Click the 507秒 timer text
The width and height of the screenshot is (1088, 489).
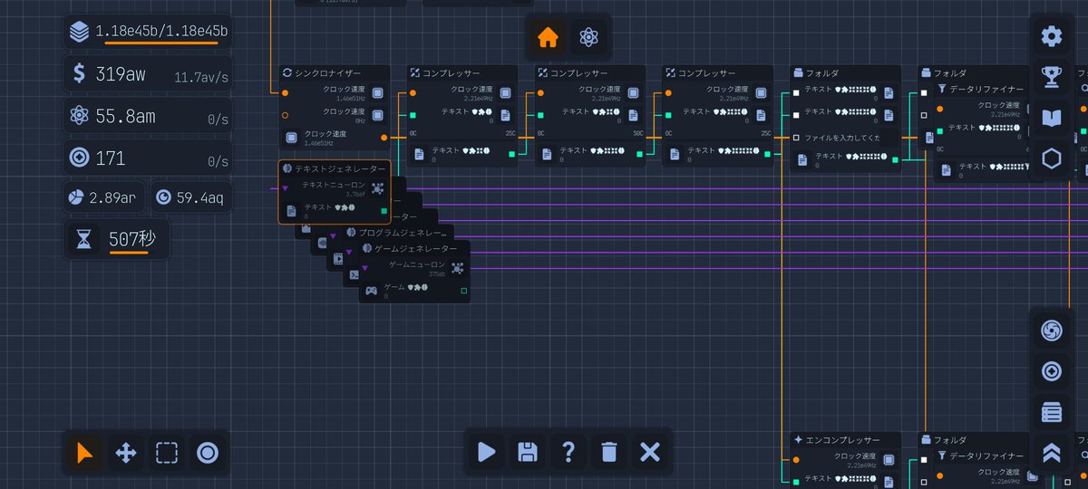pos(132,239)
